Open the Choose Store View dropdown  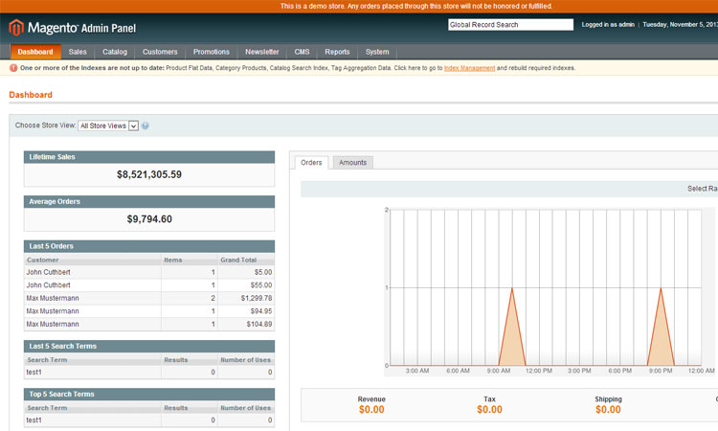point(108,125)
